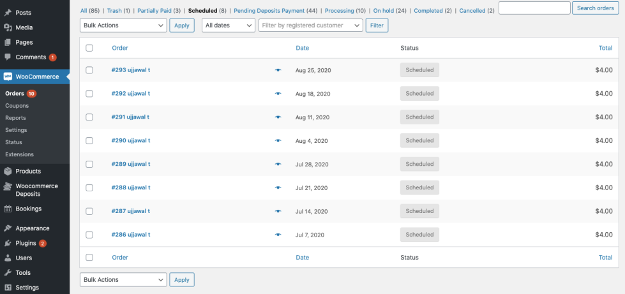Screen dimensions: 625x294
Task: Check the box for order #292
Action: (x=89, y=94)
